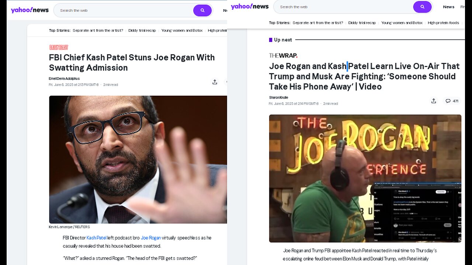Open the 471 comments on TheWrap article
The width and height of the screenshot is (472, 265).
[x=452, y=101]
